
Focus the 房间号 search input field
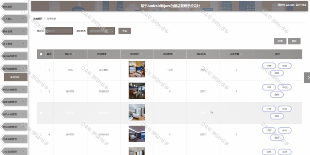click(x=59, y=31)
